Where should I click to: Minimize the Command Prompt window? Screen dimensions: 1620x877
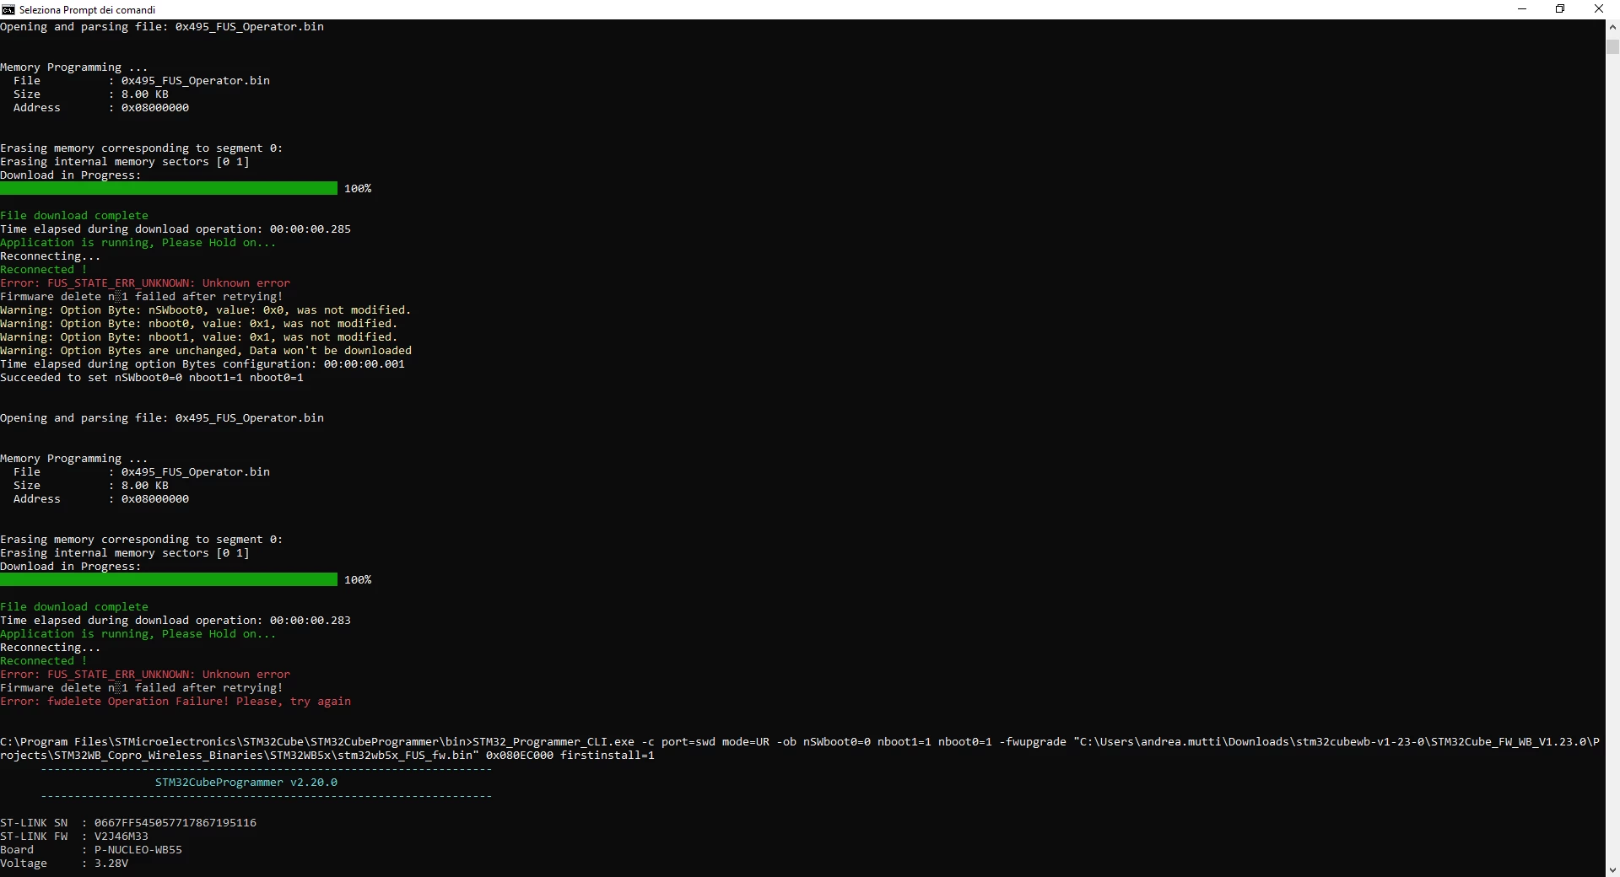[x=1522, y=9]
